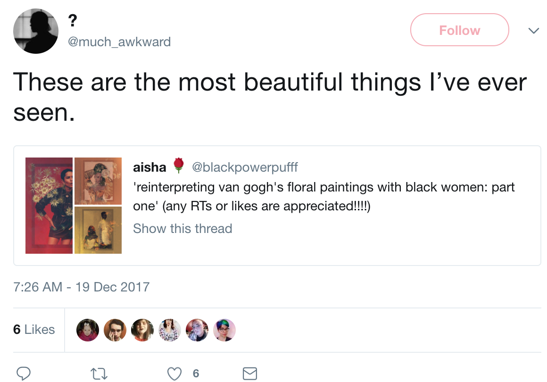This screenshot has width=547, height=382.
Task: Expand tweet options chevron near Follow
Action: (x=534, y=31)
